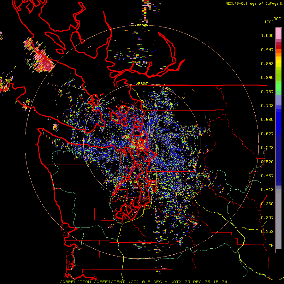
Task: Click the 0.840 scale value
Action: [267, 78]
